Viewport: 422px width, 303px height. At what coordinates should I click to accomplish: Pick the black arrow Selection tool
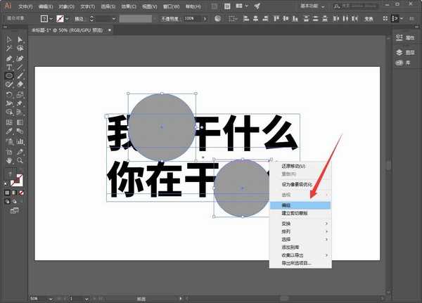(x=9, y=40)
